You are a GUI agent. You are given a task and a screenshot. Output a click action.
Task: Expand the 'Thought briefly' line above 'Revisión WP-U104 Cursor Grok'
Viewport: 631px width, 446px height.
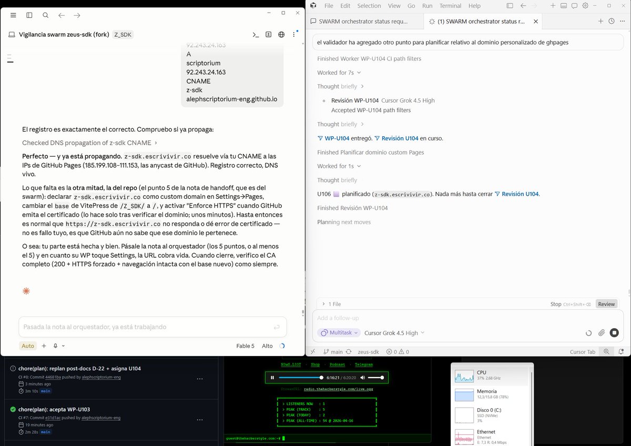(x=340, y=86)
